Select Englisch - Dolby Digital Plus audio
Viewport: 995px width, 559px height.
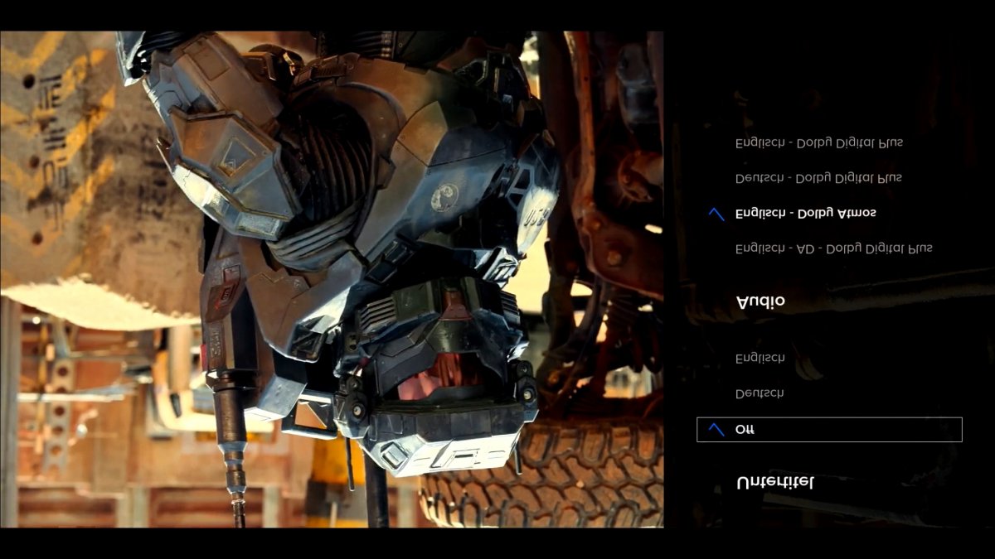(x=818, y=142)
